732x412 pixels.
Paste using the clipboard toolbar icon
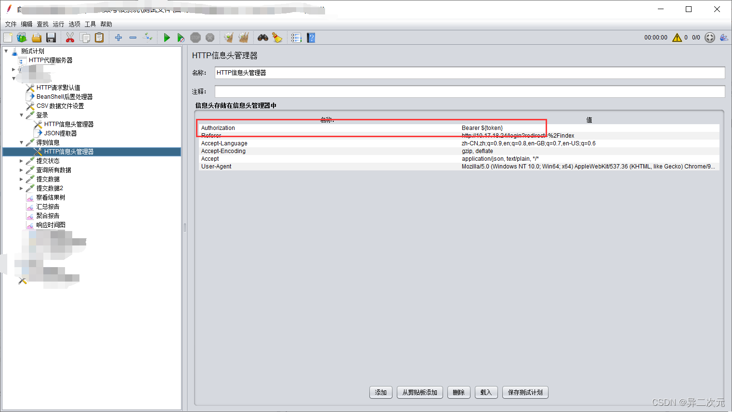99,38
